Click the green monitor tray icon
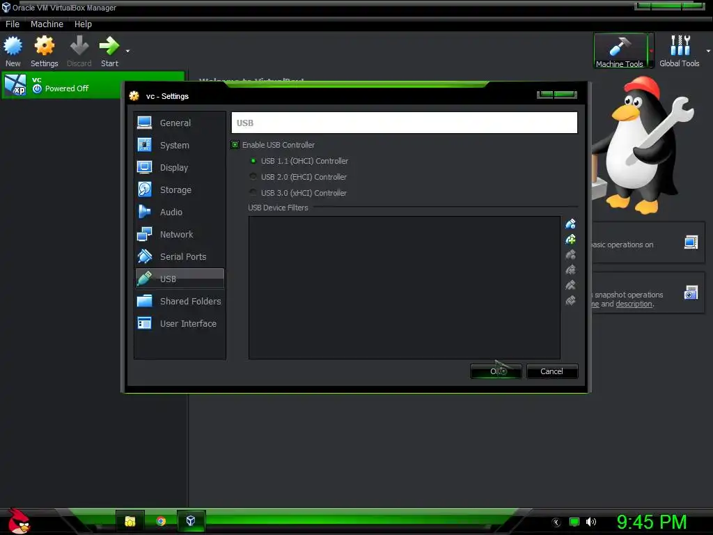The width and height of the screenshot is (713, 535). click(574, 522)
